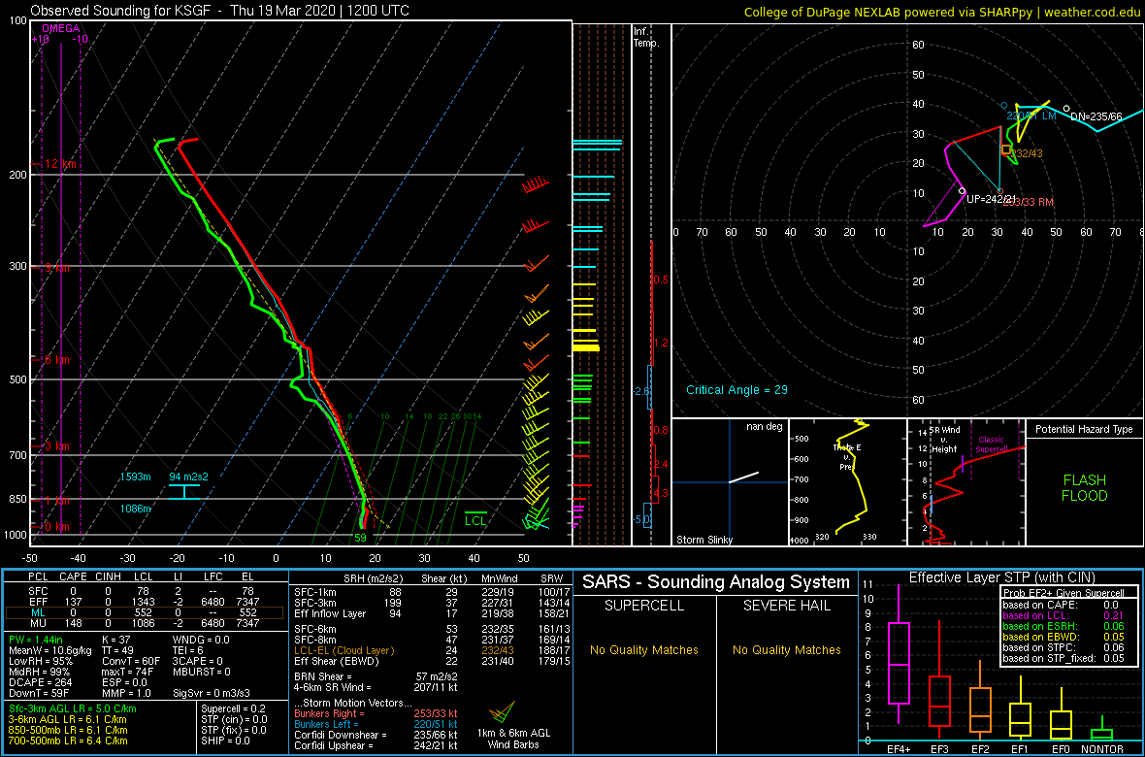1145x757 pixels.
Task: Click the Bunkers Left = 220/51 kt entry
Action: click(376, 723)
